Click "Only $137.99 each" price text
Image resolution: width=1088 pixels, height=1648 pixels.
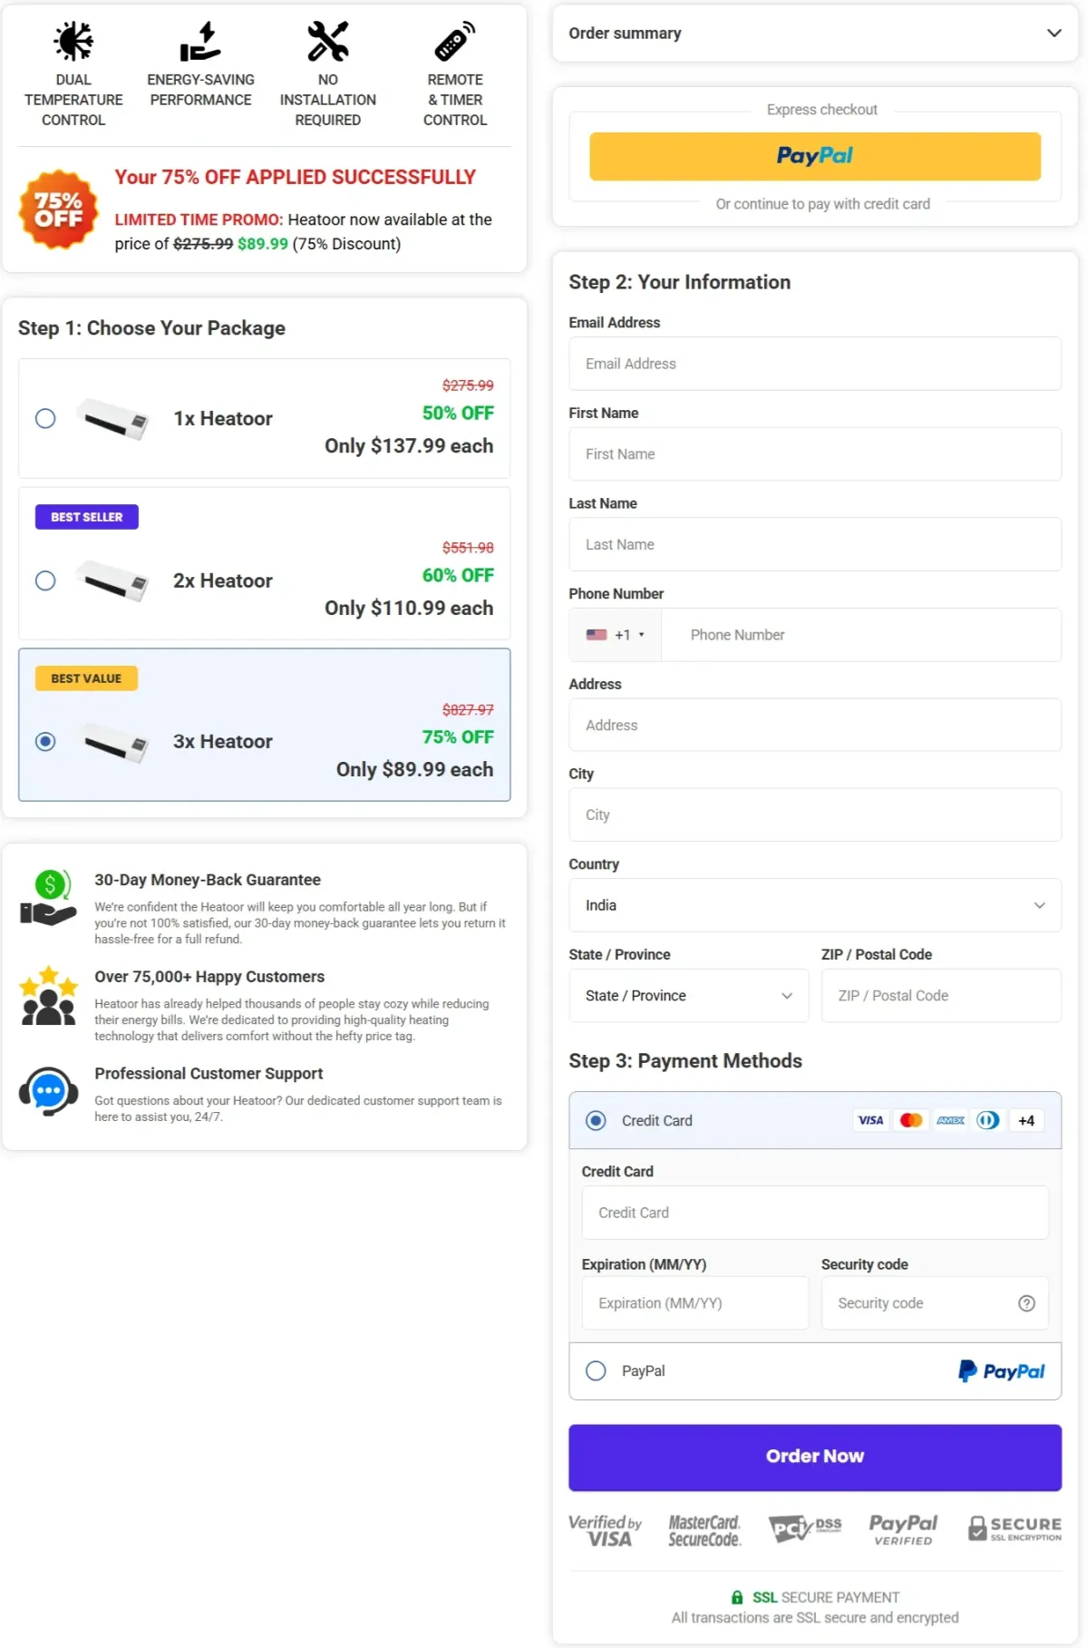tap(409, 445)
